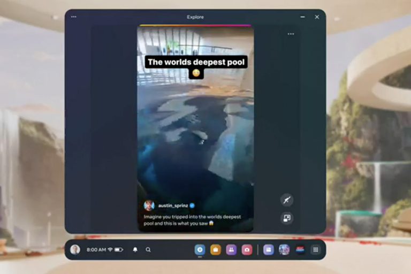Open the window's three-dot menu

(x=74, y=17)
